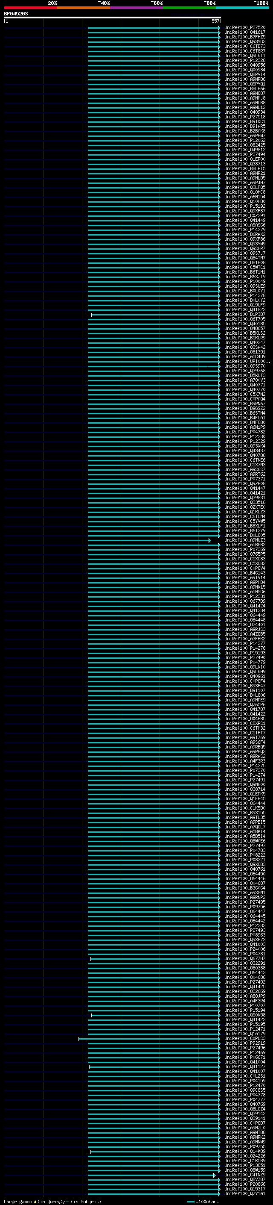
Task: Select hit label UniRef100_B7FHZ5
Action: coord(244,37)
